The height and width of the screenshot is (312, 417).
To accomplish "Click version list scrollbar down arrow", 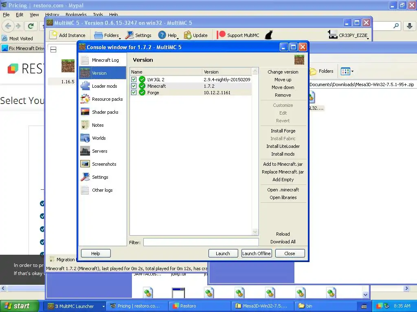I will coord(255,232).
